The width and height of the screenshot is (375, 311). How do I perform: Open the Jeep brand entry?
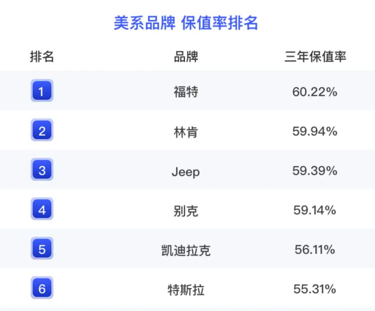pos(186,172)
